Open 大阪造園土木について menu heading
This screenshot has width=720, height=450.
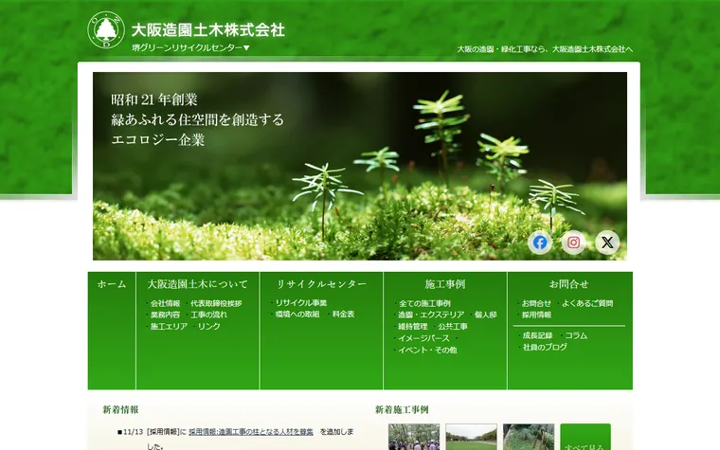tap(197, 284)
